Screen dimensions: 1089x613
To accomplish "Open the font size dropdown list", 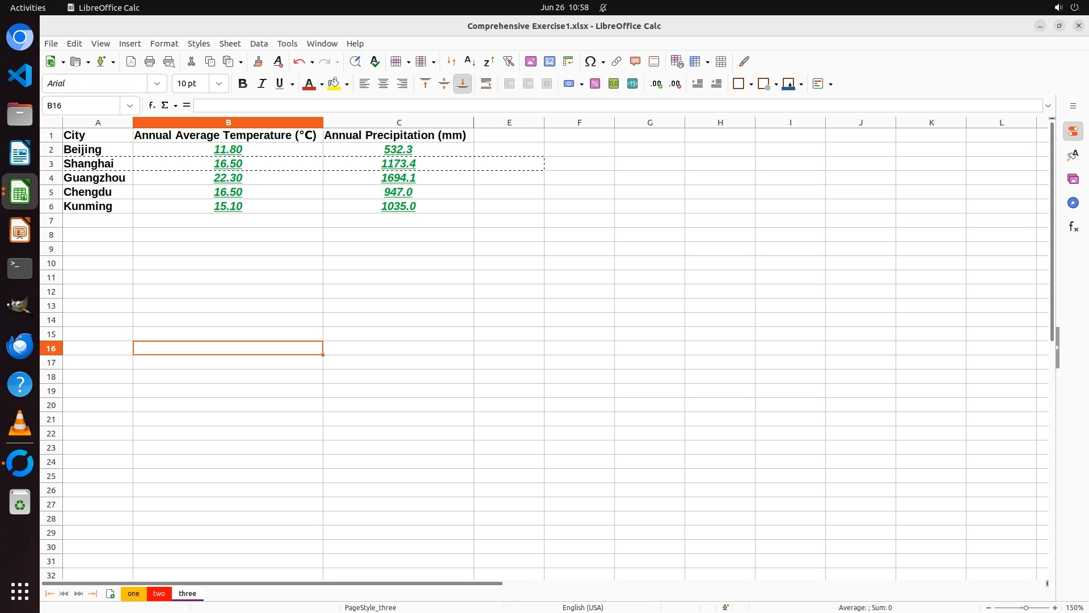I will pyautogui.click(x=219, y=84).
